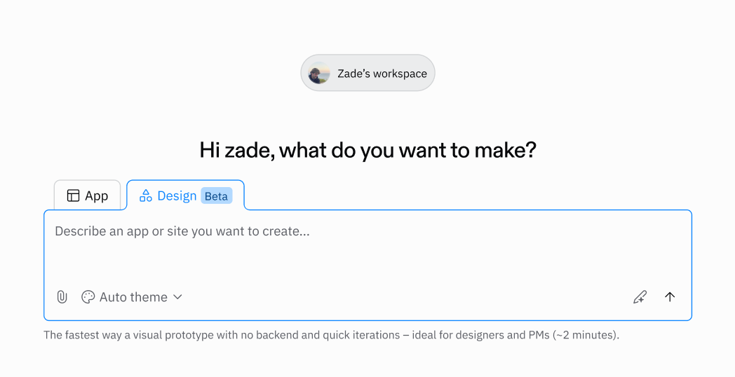The height and width of the screenshot is (377, 735).
Task: Click the layout icon on App tab
Action: click(x=73, y=196)
